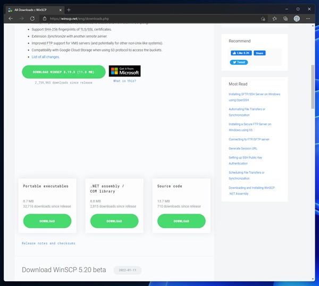
Task: Open Setting up SSH Public Key Authentication
Action: pos(245,161)
